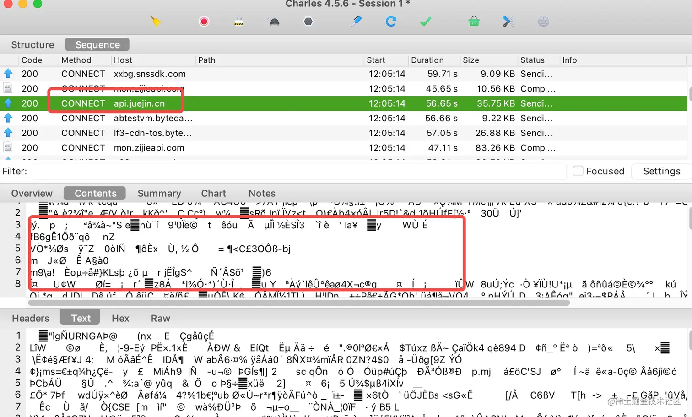Click the upload arrow icon on lf3-cdn-tos row
This screenshot has width=692, height=417.
click(8, 133)
